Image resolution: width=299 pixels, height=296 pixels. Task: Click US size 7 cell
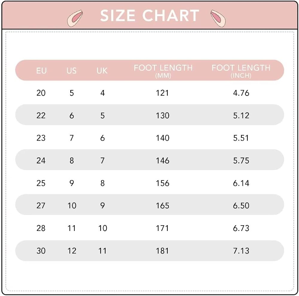tap(71, 138)
